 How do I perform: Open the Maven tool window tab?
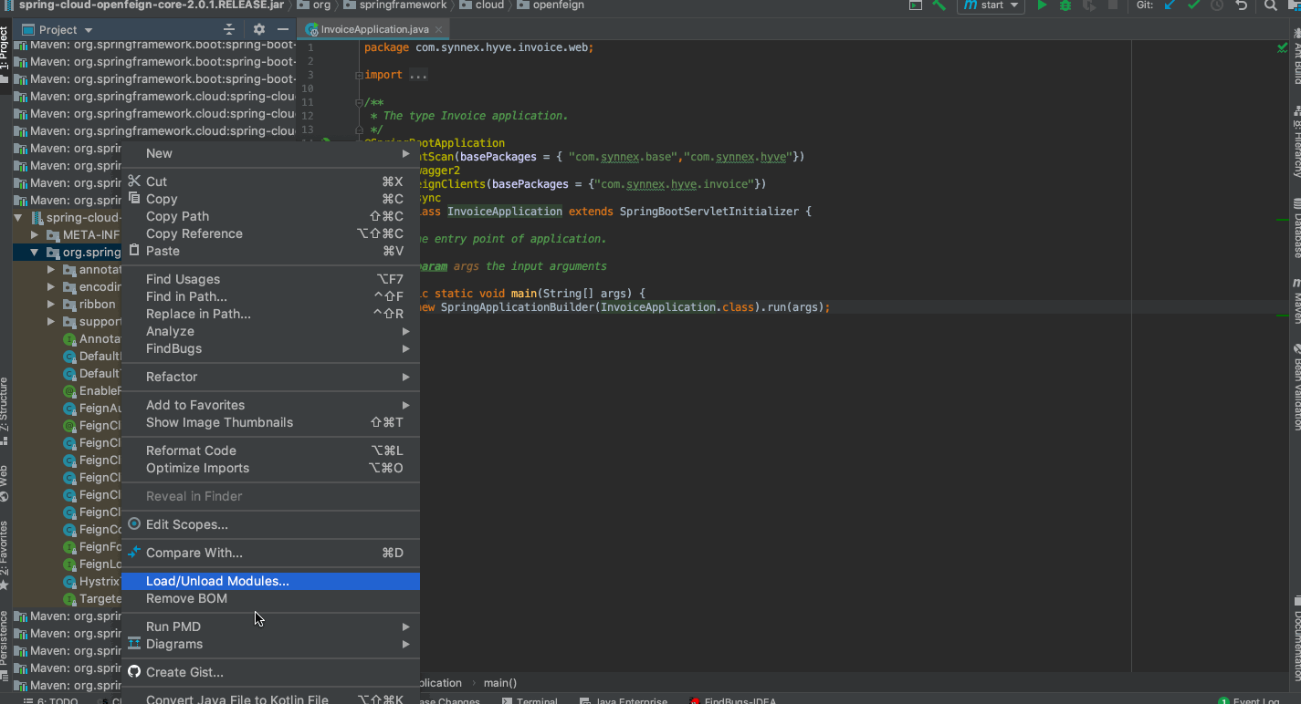[x=1296, y=301]
